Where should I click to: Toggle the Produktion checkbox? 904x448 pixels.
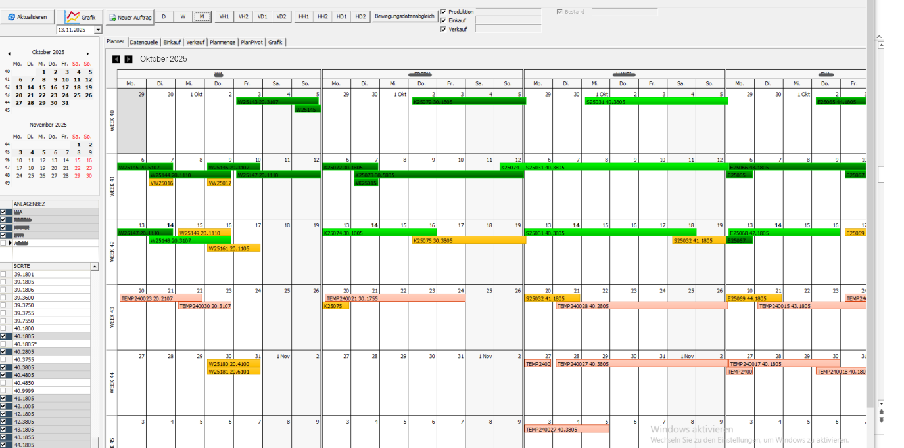(443, 12)
